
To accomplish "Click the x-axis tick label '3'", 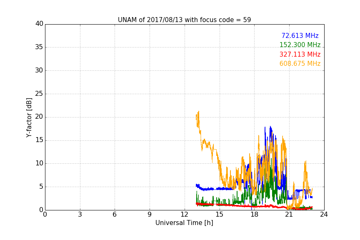I will pos(80,215).
